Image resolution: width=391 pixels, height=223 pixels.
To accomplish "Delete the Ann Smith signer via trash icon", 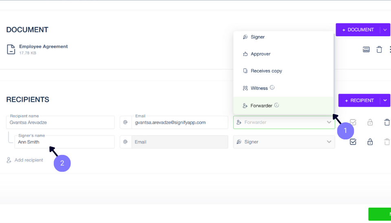I will pos(387,141).
